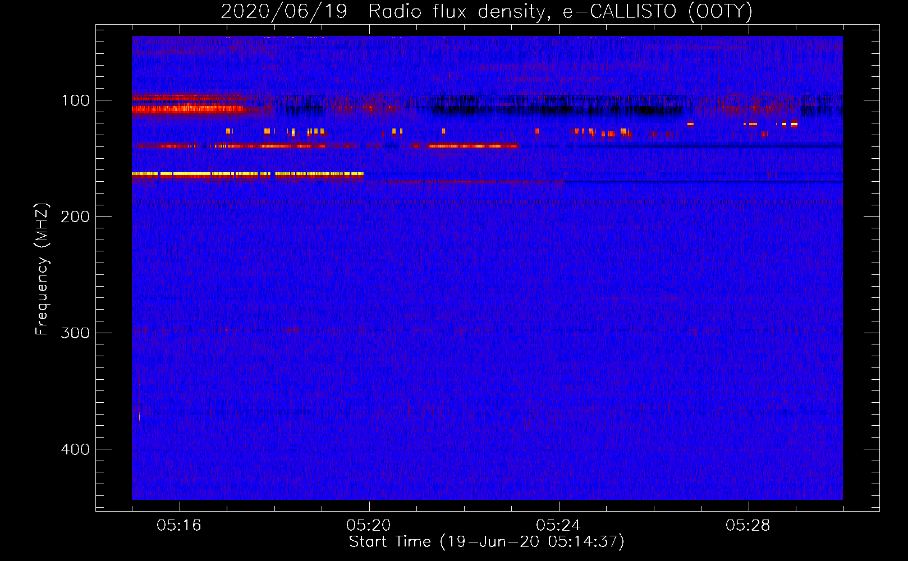This screenshot has width=908, height=561.
Task: Click the 'Frequency (MHZ)' axis label
Action: pyautogui.click(x=42, y=269)
